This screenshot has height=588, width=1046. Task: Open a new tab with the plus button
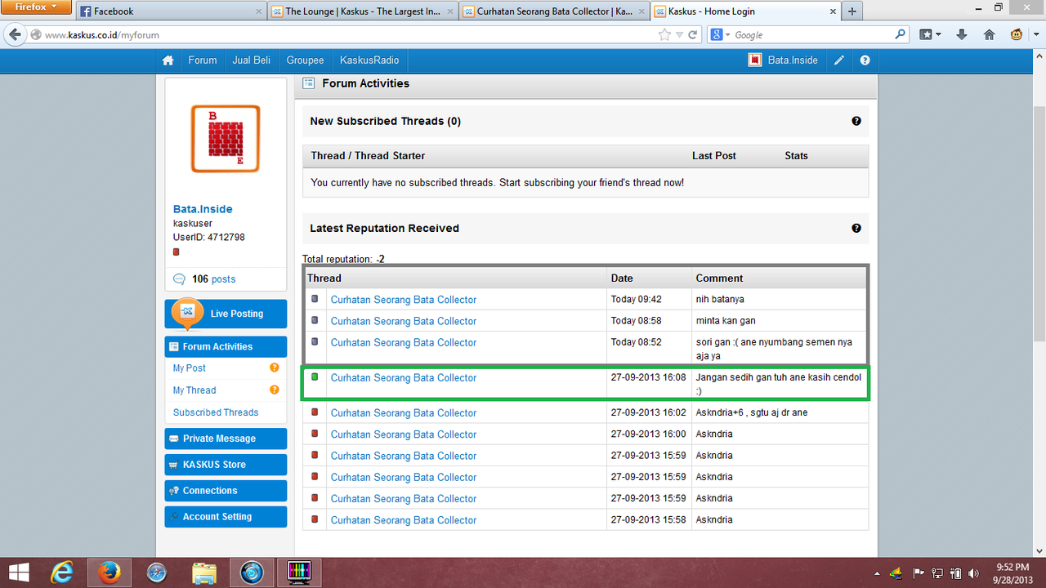(852, 11)
